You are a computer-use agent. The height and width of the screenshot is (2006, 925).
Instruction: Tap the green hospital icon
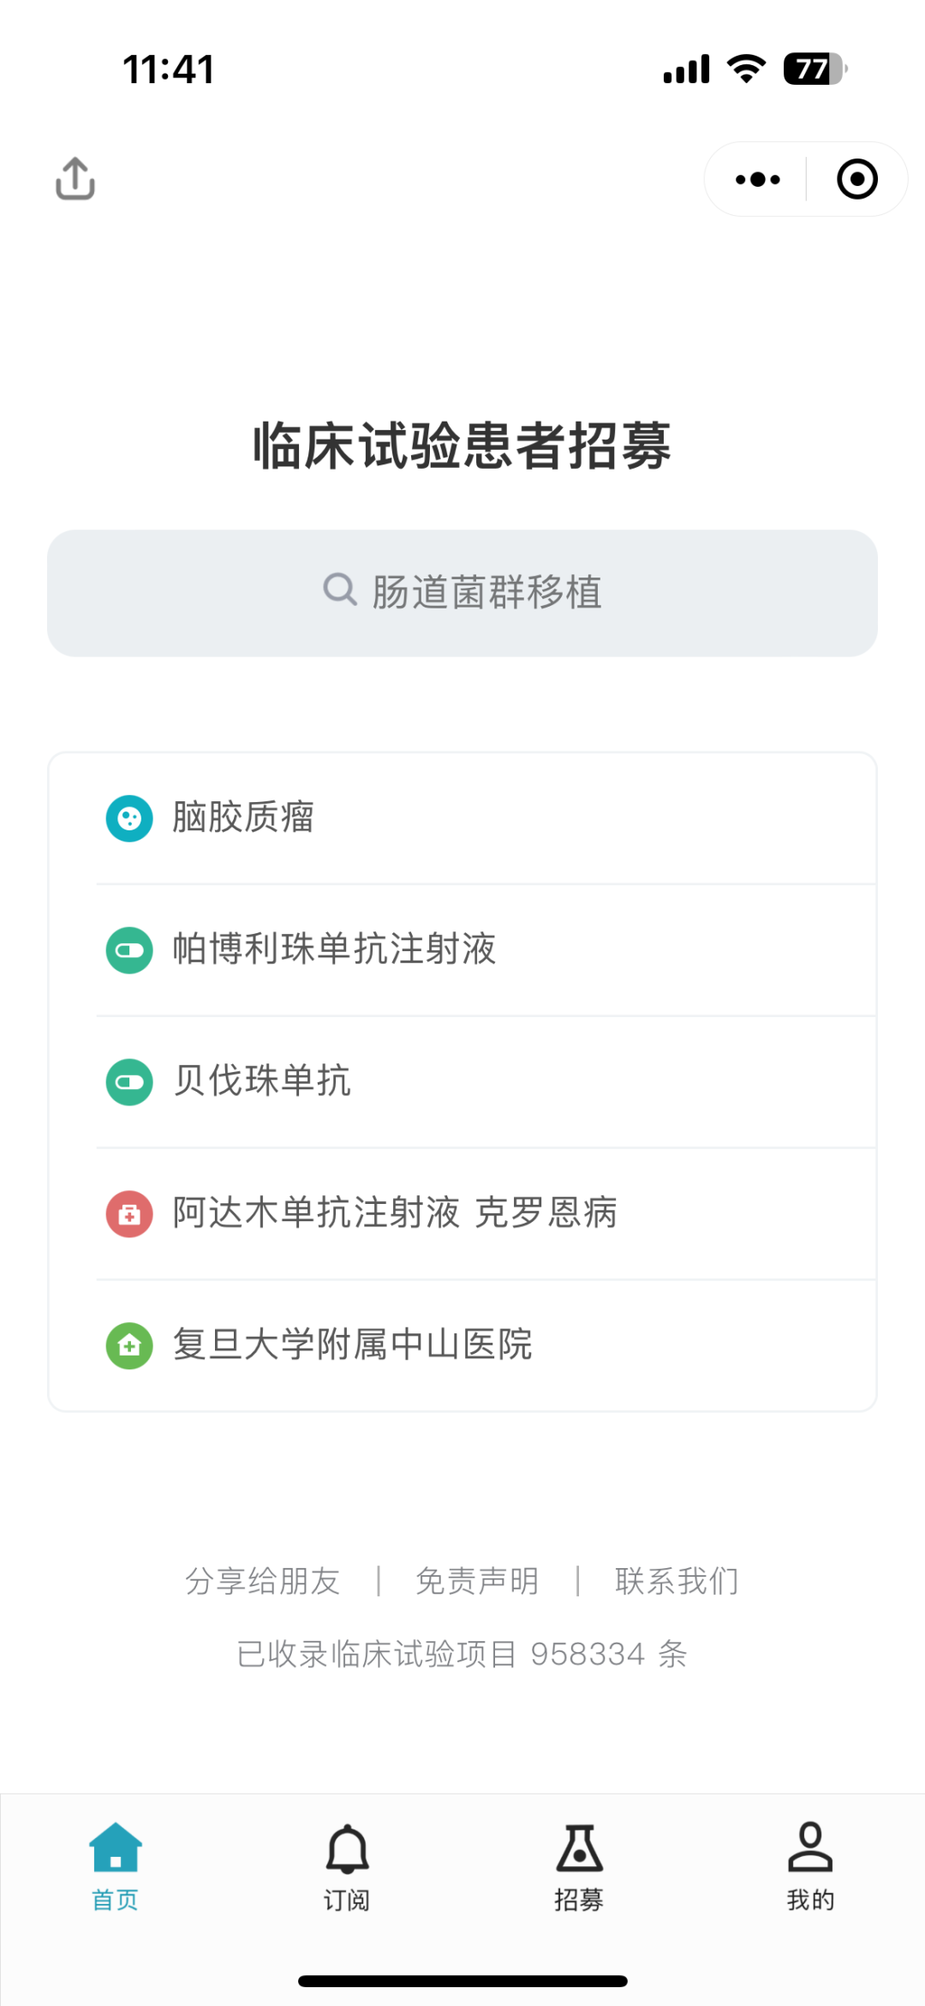pos(129,1345)
